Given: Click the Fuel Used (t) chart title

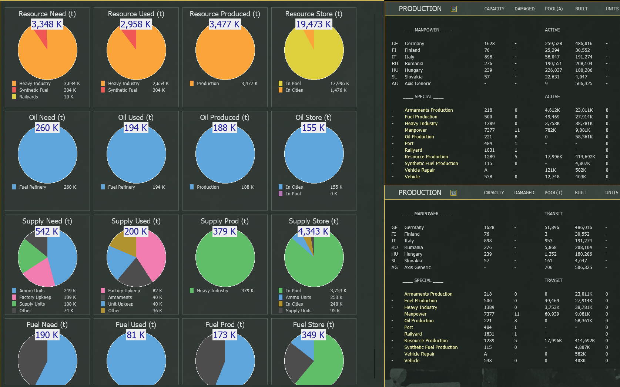Looking at the screenshot, I should [x=136, y=325].
